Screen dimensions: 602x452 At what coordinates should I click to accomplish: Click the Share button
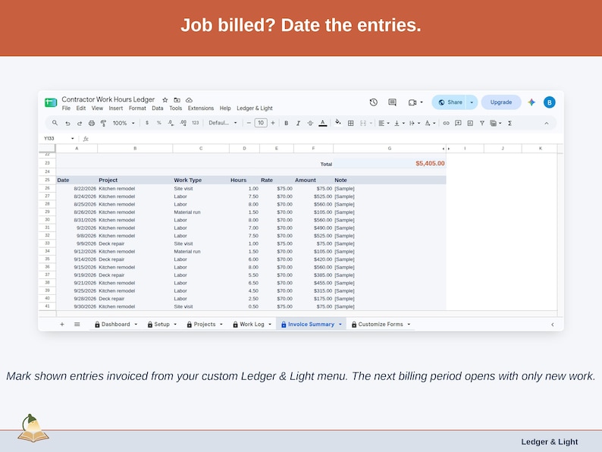tap(450, 102)
